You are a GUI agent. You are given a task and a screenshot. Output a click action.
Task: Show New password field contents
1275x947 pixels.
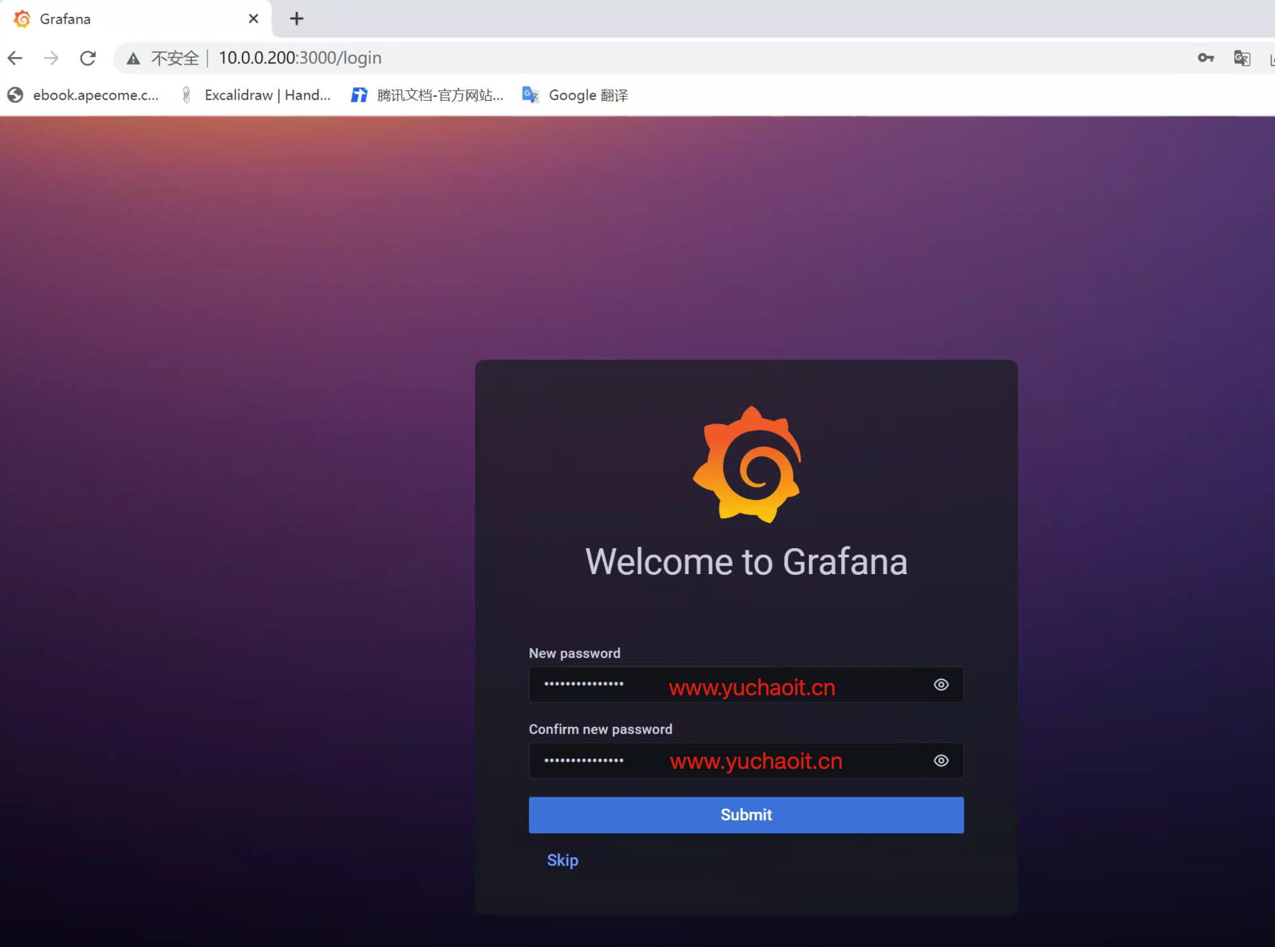pyautogui.click(x=941, y=685)
